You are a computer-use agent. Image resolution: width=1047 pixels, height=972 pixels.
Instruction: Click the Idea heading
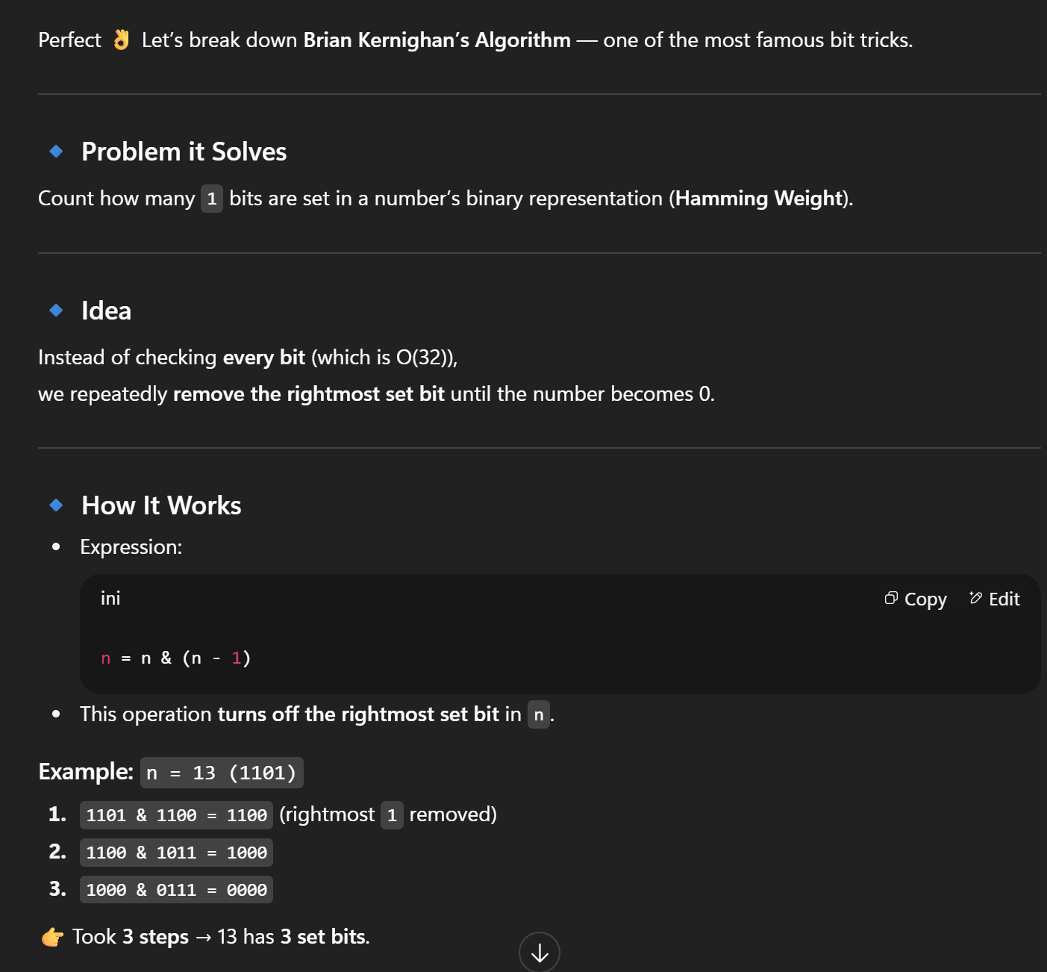point(106,311)
